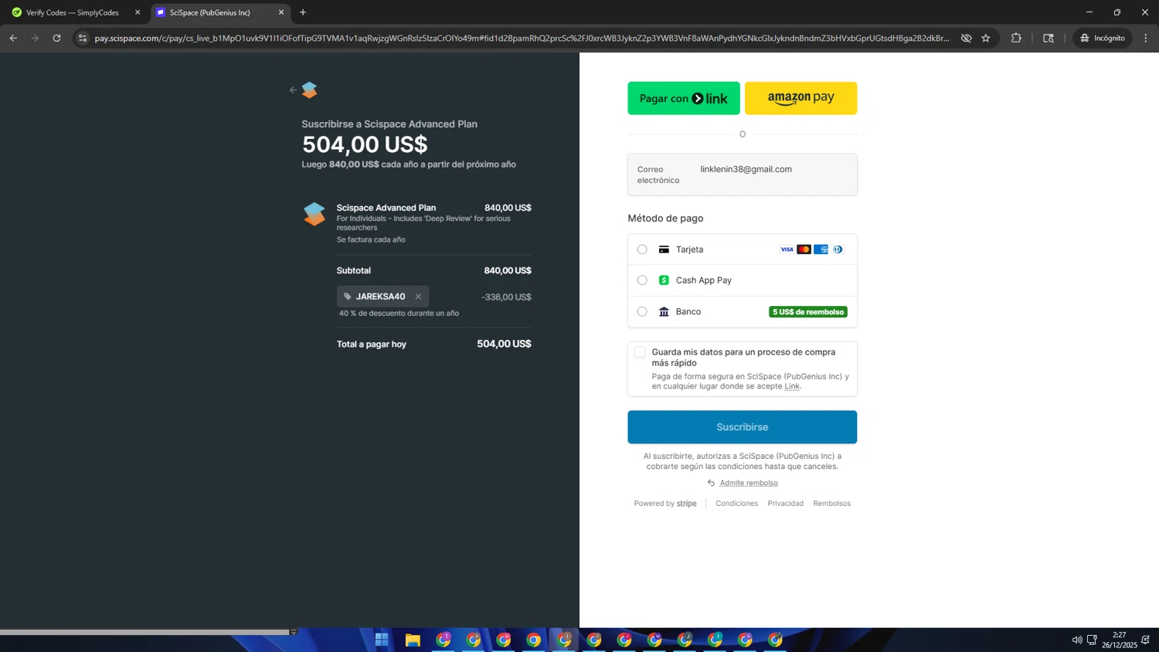Click the pay.scispace.com URL in address bar
Viewport: 1159px width, 652px height.
(x=522, y=38)
